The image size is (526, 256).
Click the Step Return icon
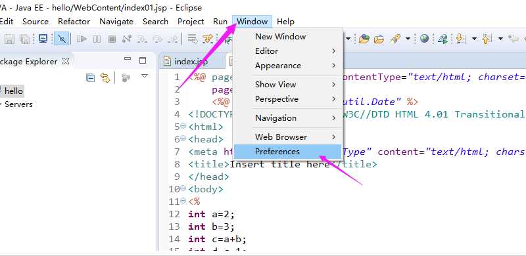tap(173, 39)
